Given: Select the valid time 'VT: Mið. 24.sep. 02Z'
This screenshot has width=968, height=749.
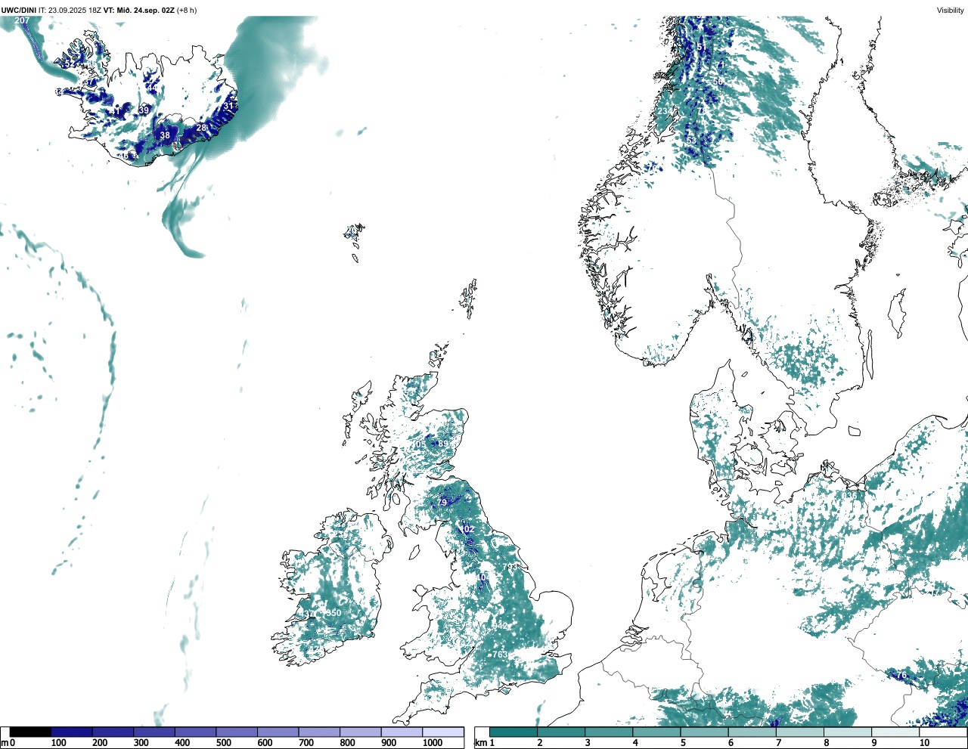Looking at the screenshot, I should pyautogui.click(x=138, y=10).
